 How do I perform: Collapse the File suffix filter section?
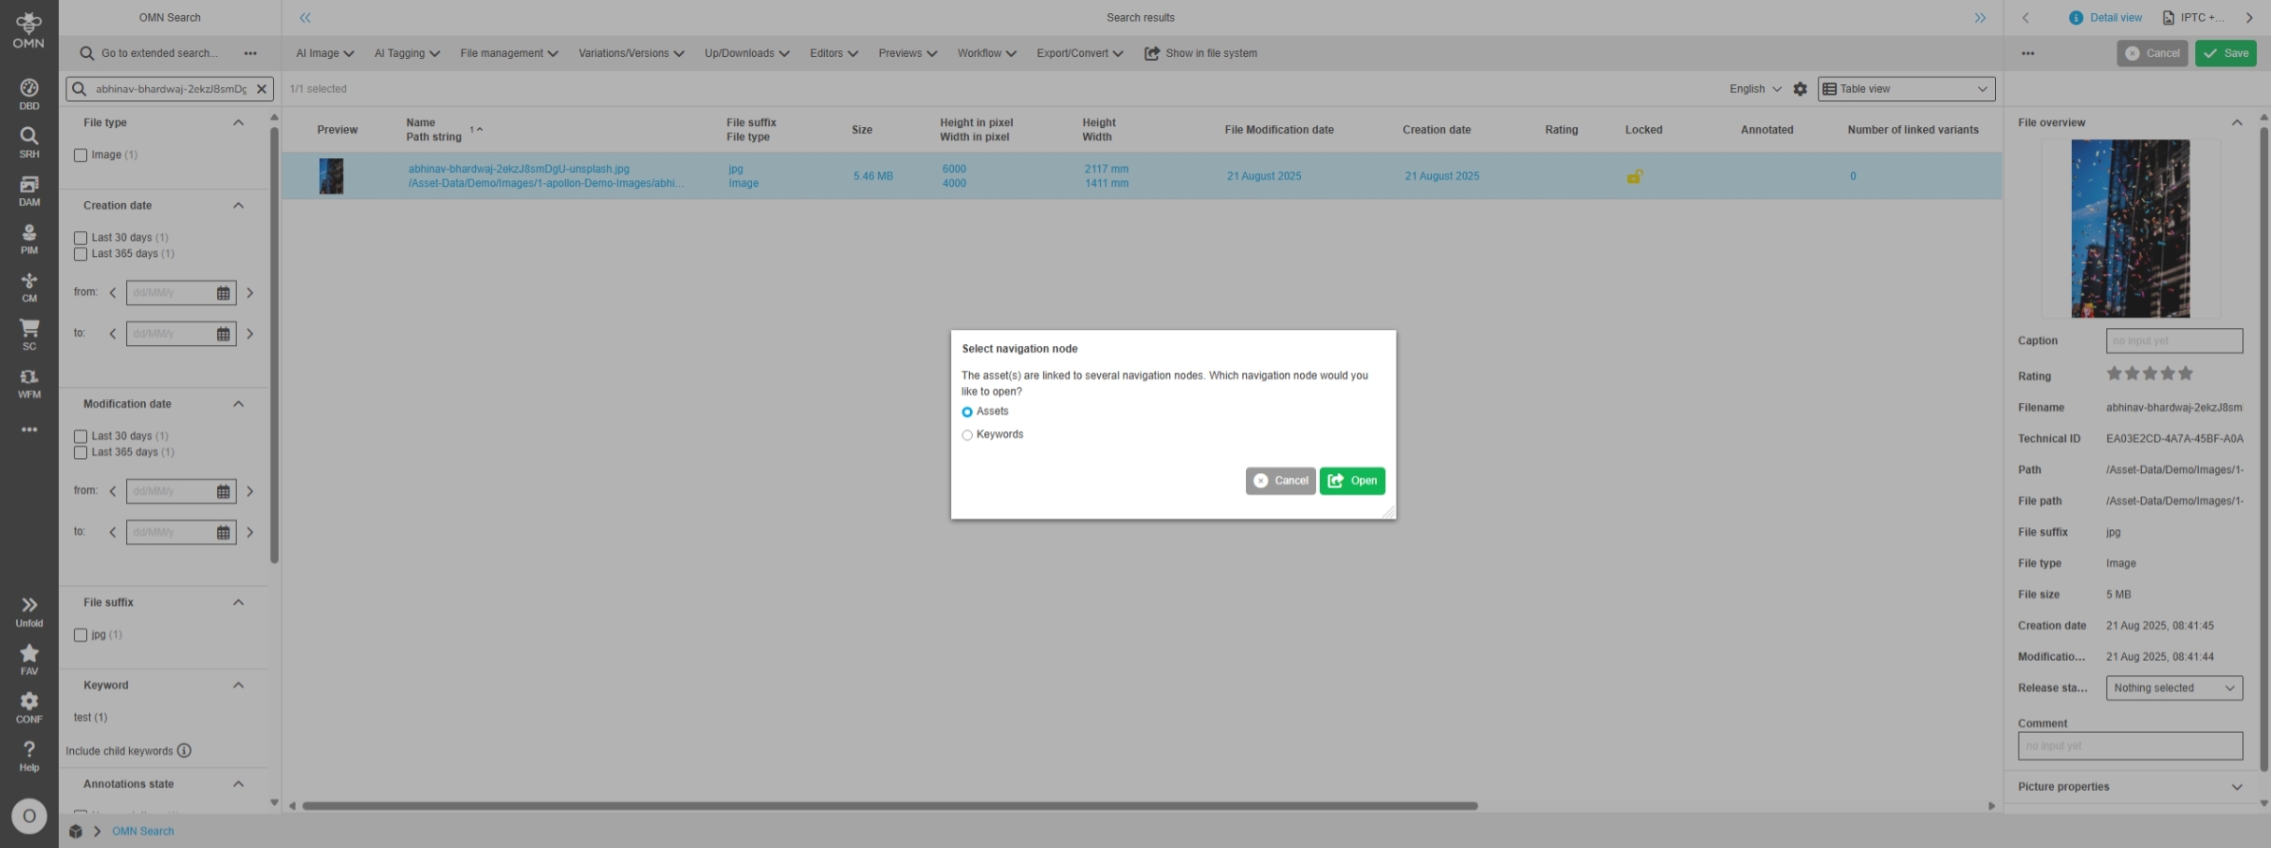[239, 602]
